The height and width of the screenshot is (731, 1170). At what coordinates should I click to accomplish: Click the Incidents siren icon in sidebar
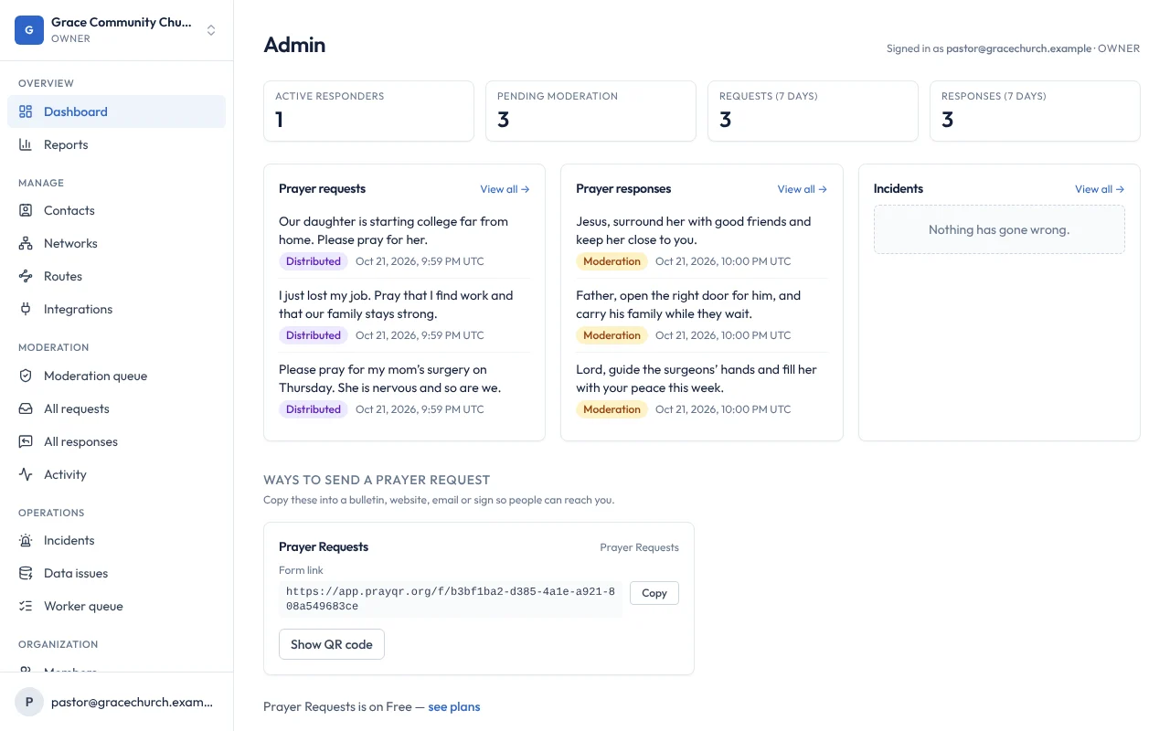[x=26, y=540]
